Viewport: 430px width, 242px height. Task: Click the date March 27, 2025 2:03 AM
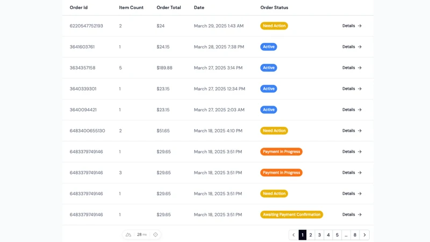(219, 110)
